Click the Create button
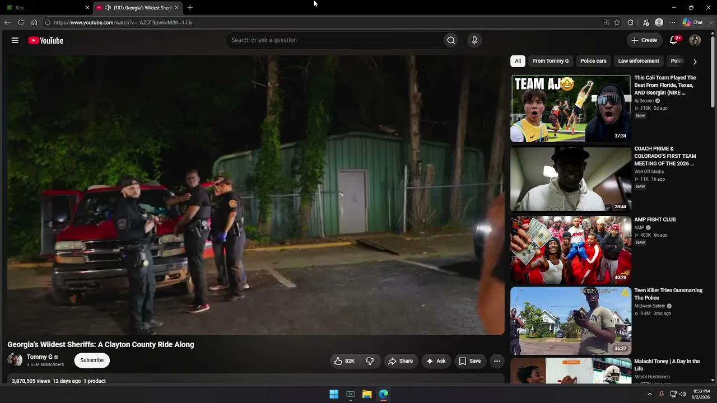 644,40
